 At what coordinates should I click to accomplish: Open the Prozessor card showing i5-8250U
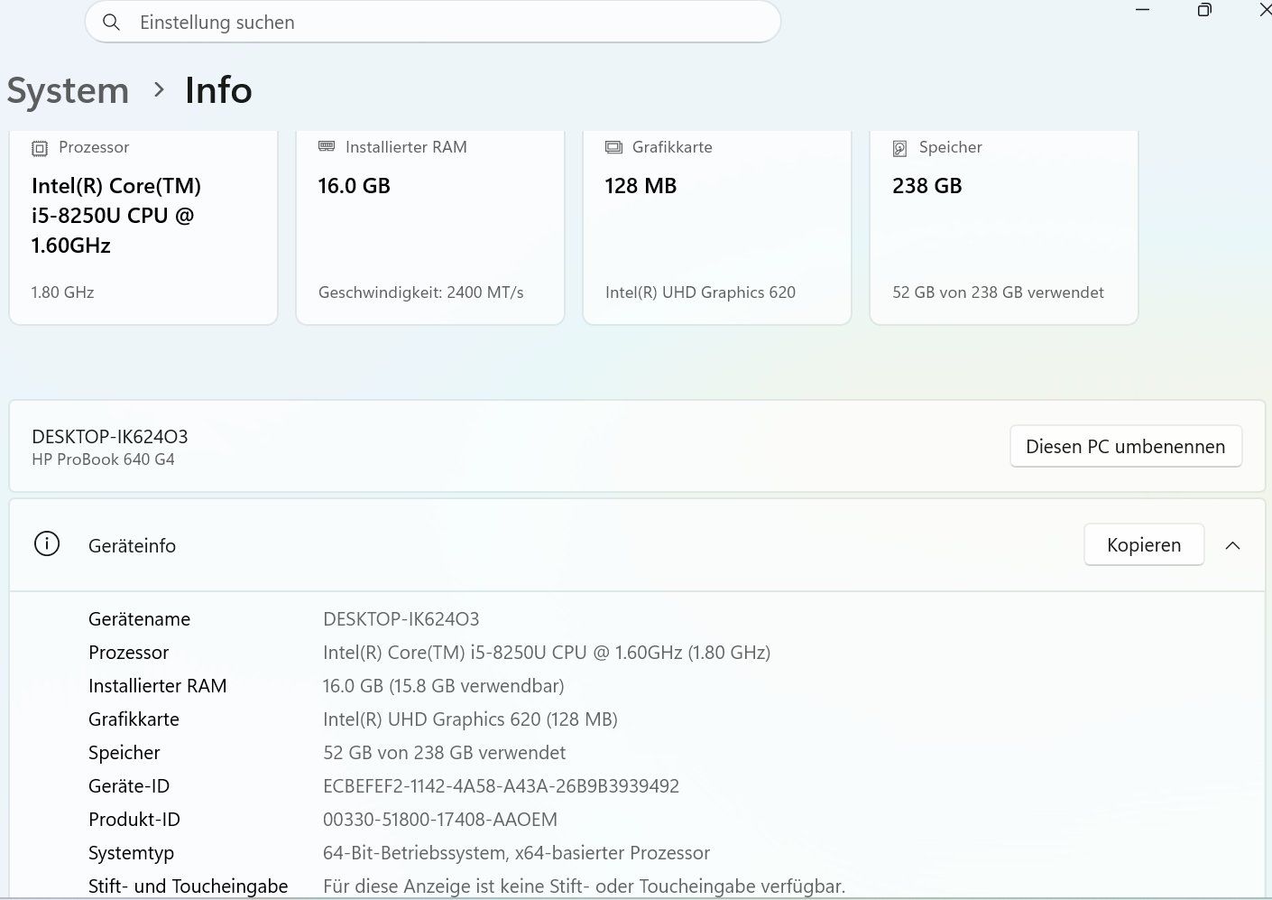tap(143, 227)
